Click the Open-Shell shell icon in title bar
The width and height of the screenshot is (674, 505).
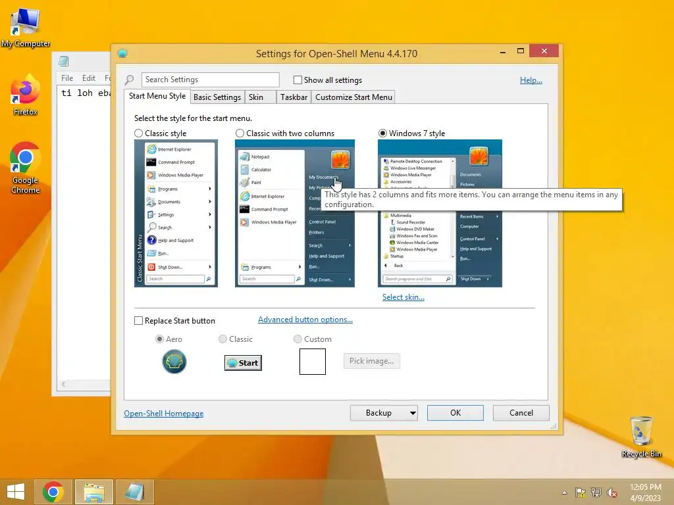(x=122, y=53)
